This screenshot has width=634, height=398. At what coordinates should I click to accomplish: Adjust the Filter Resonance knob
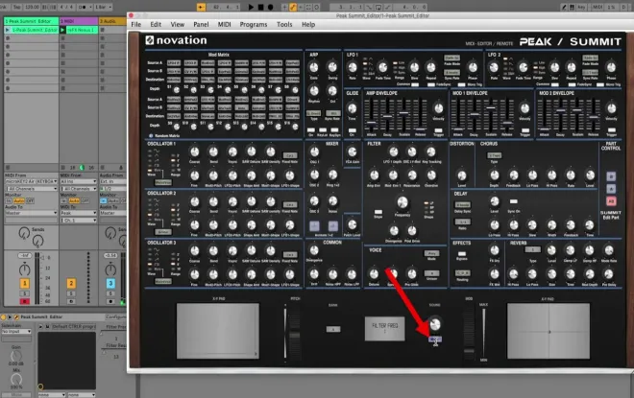click(x=412, y=176)
